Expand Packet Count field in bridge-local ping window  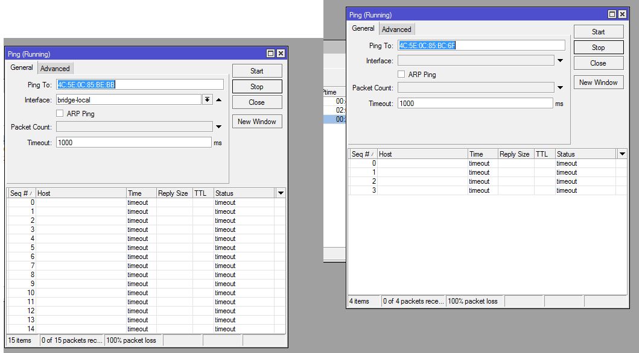pos(219,127)
